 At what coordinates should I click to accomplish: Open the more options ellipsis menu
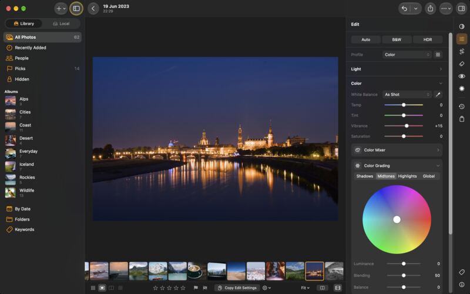tap(445, 8)
